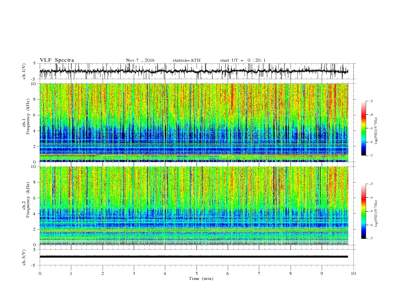Click the "VLF Spectra" plot title
The image size is (398, 307).
tap(57, 60)
